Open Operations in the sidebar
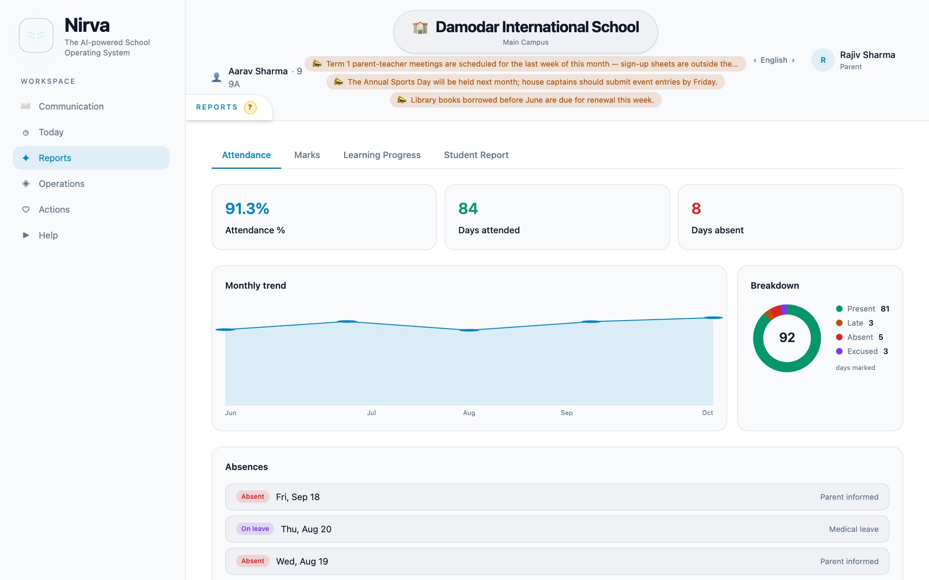This screenshot has height=580, width=929. pos(91,183)
